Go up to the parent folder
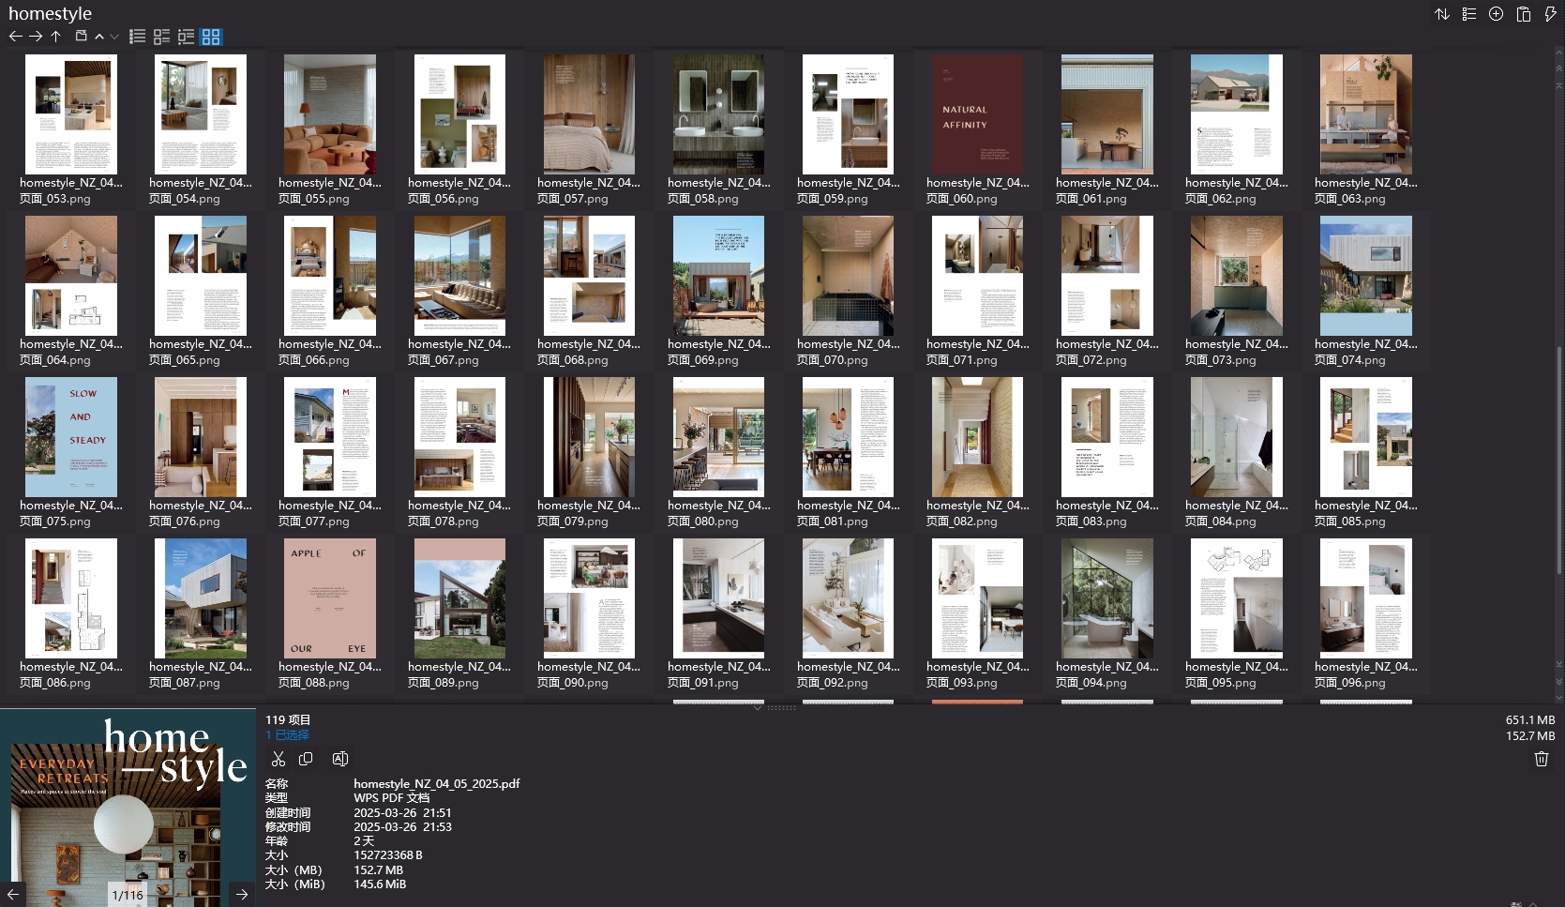Image resolution: width=1565 pixels, height=907 pixels. coord(56,37)
